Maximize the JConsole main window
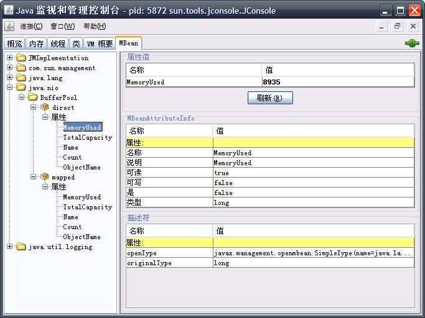The image size is (425, 318). tap(400, 11)
